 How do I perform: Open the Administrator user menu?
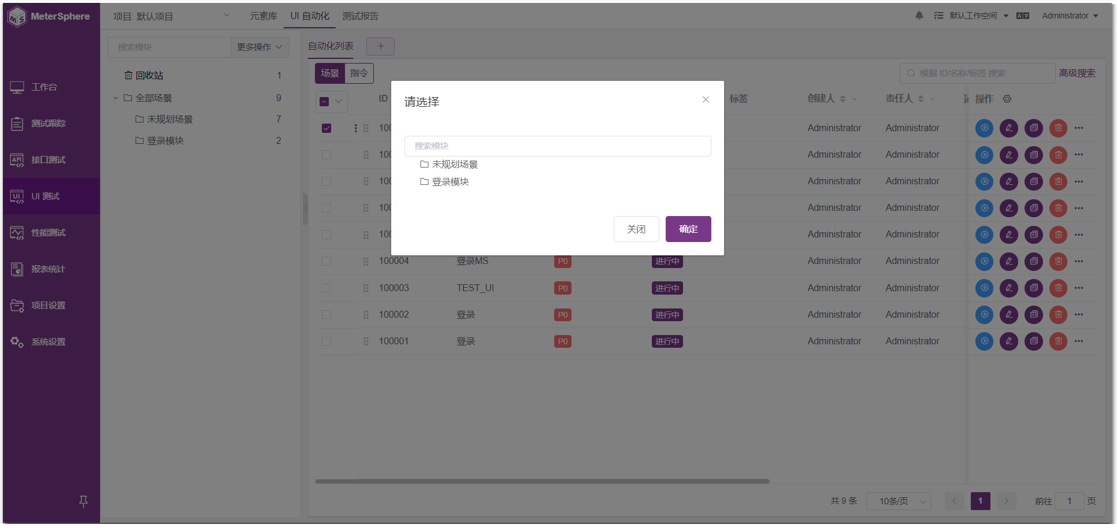click(1070, 16)
